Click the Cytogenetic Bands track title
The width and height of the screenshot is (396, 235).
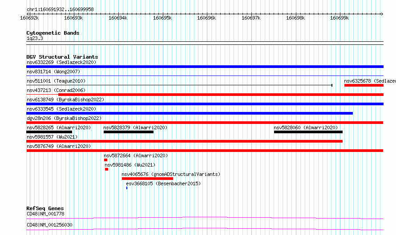coord(53,33)
